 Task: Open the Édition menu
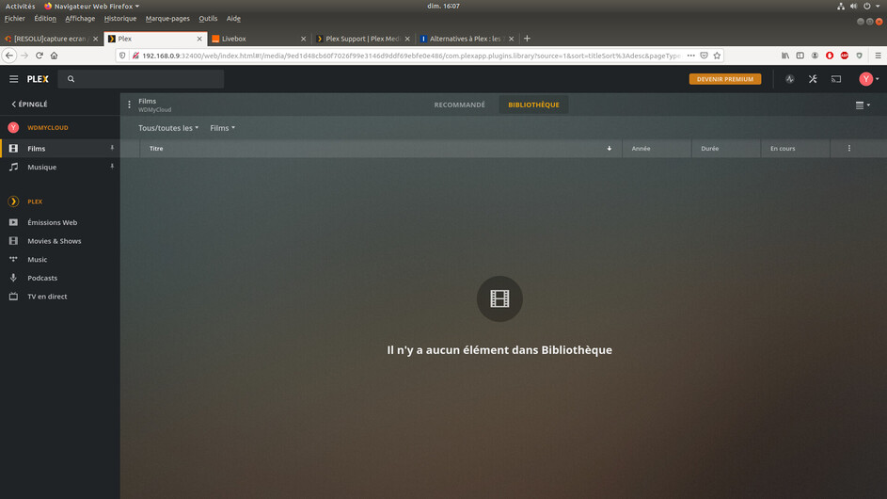click(x=45, y=19)
